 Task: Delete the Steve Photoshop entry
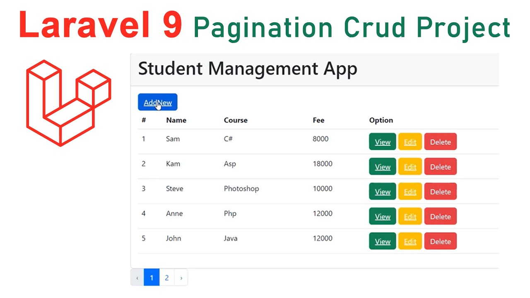[440, 192]
